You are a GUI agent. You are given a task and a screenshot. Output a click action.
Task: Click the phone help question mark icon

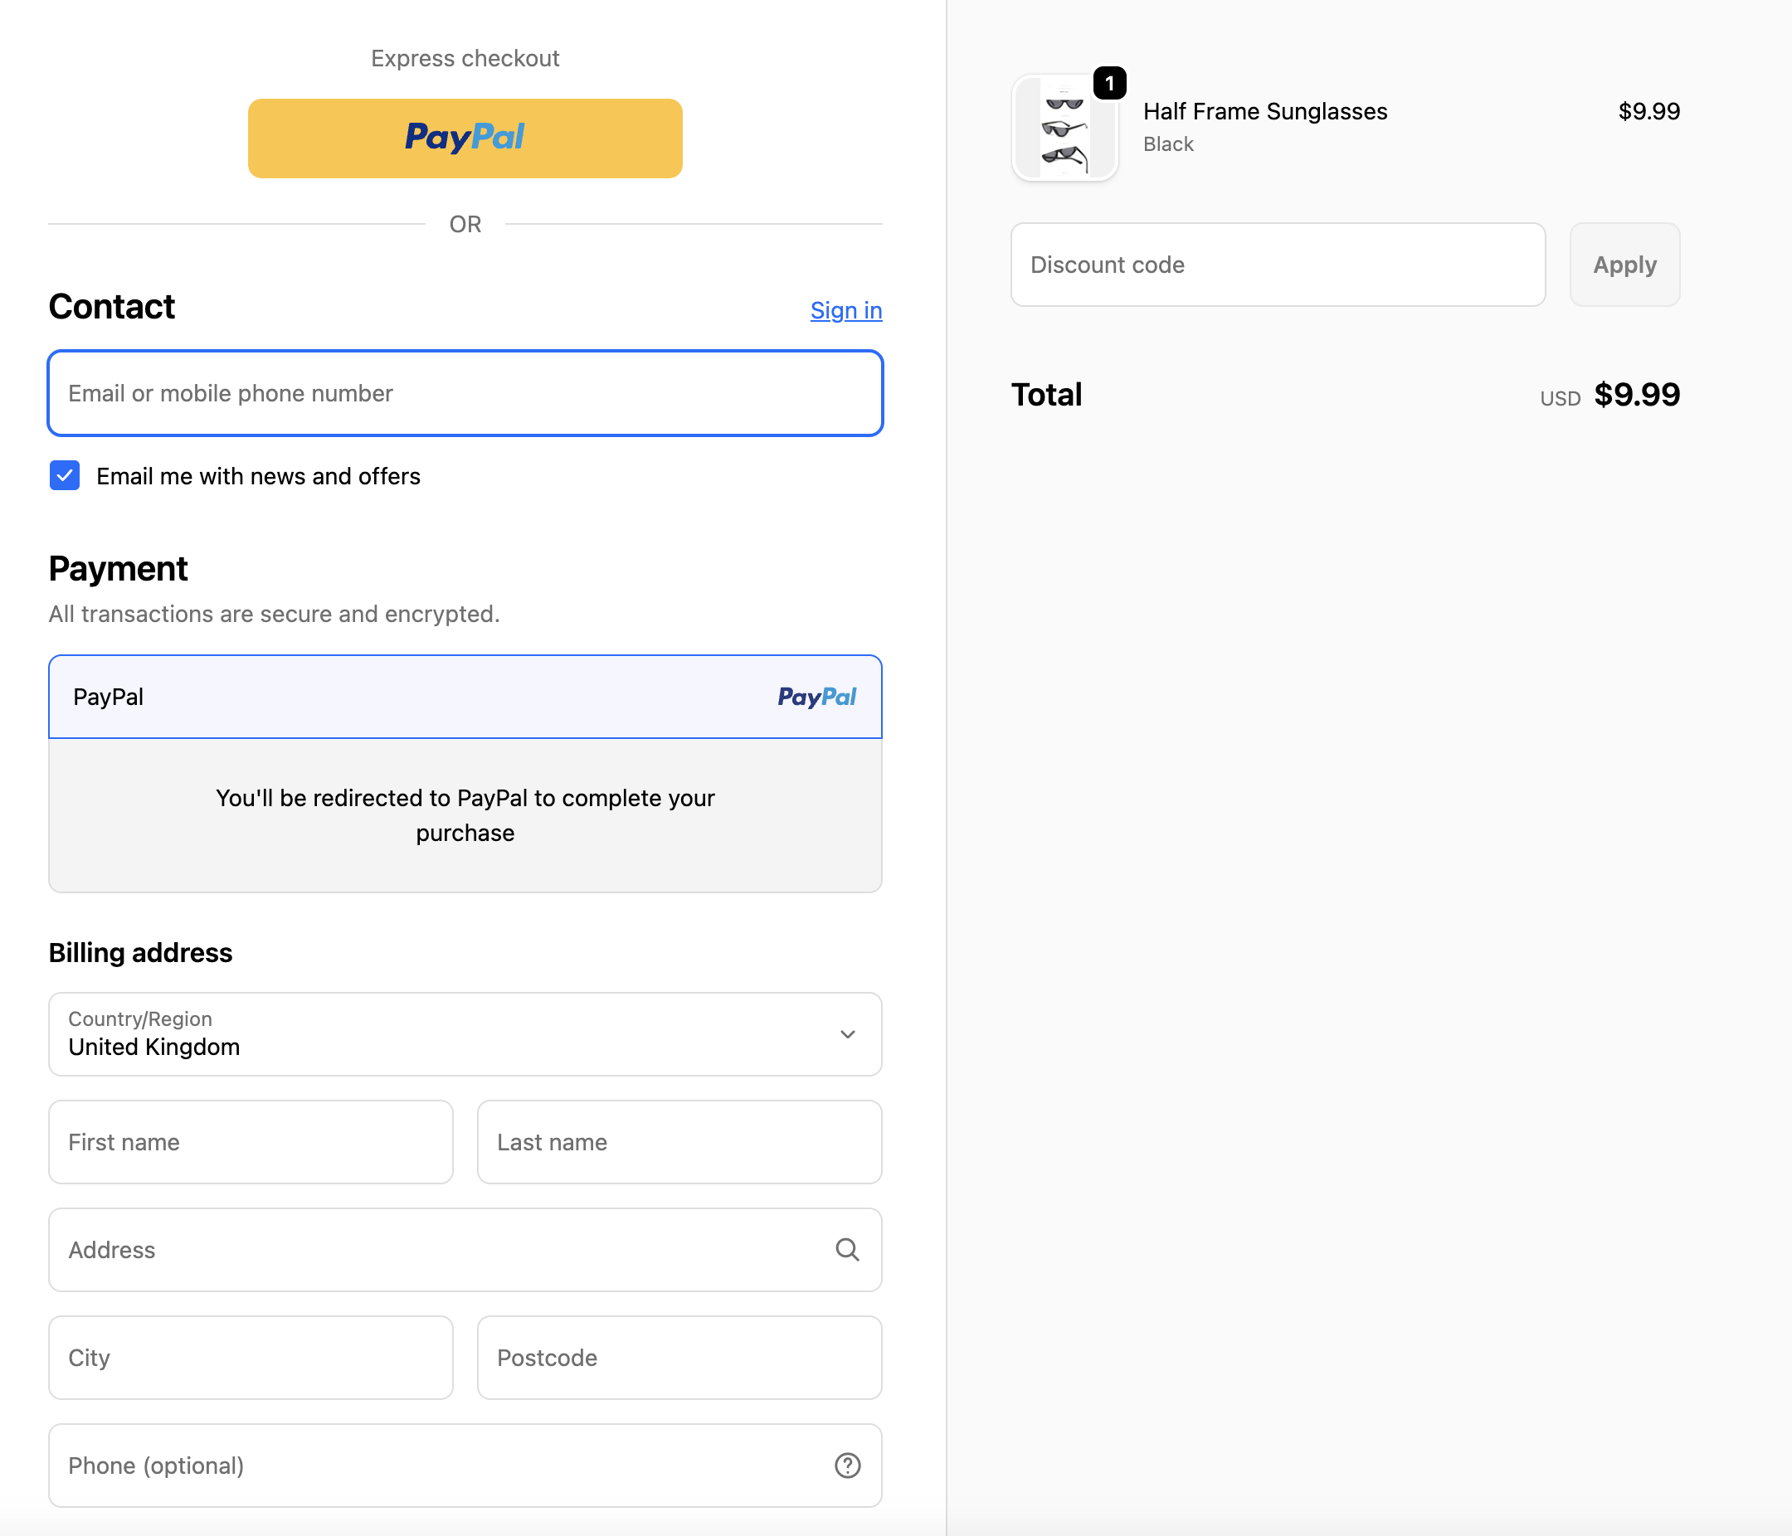(847, 1466)
